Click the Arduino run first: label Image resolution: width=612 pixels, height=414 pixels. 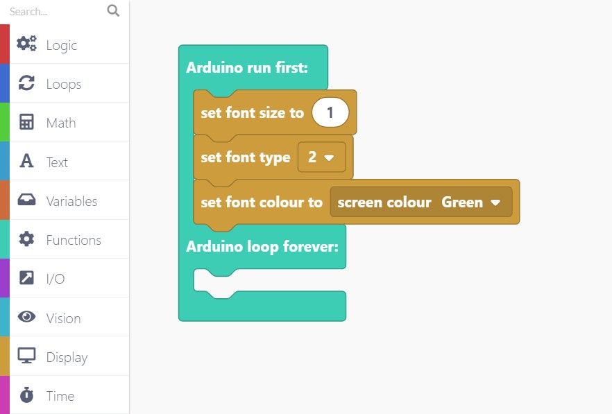pos(247,67)
